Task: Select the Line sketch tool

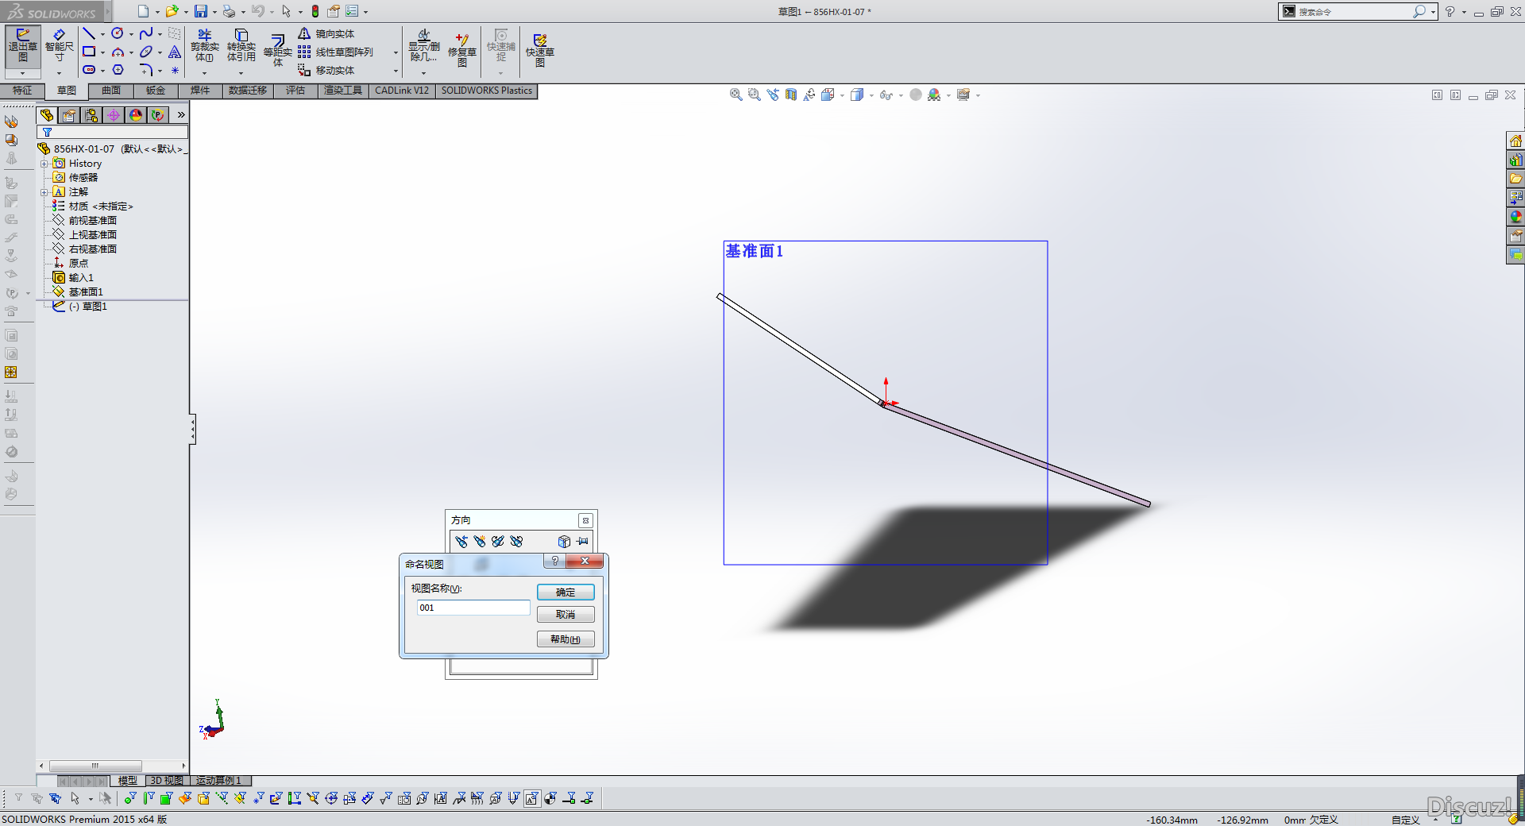Action: [89, 33]
